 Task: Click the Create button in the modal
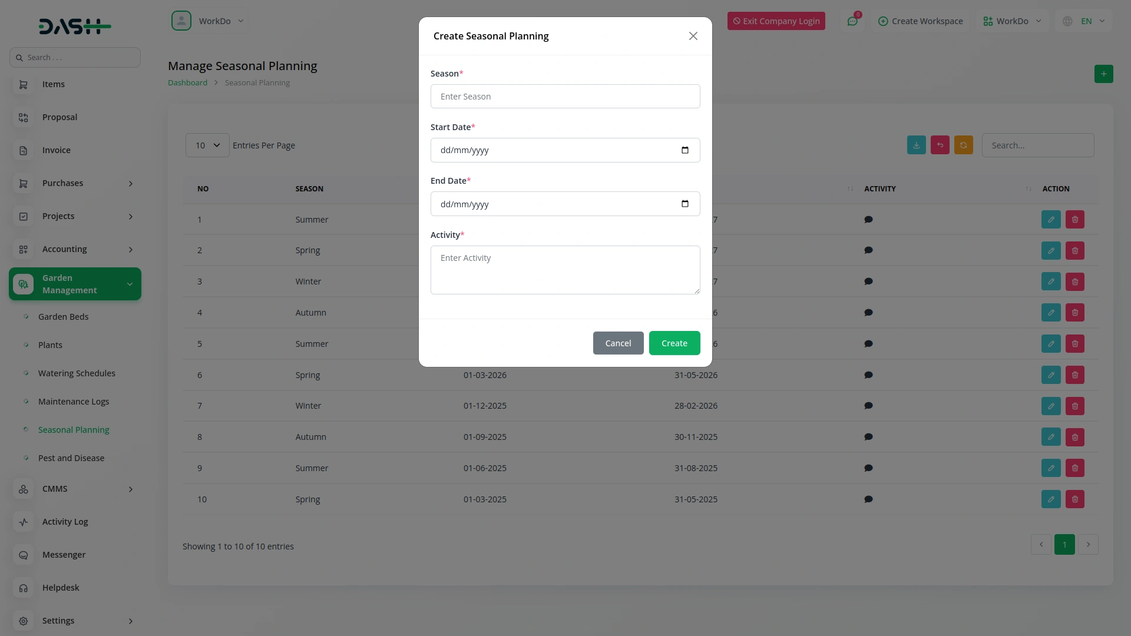[x=674, y=343]
